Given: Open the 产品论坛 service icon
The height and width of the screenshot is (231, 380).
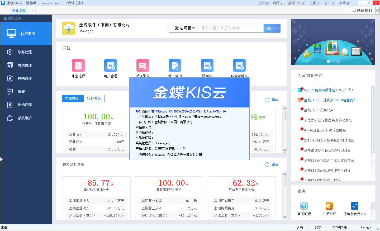Looking at the screenshot, I should pos(329,206).
